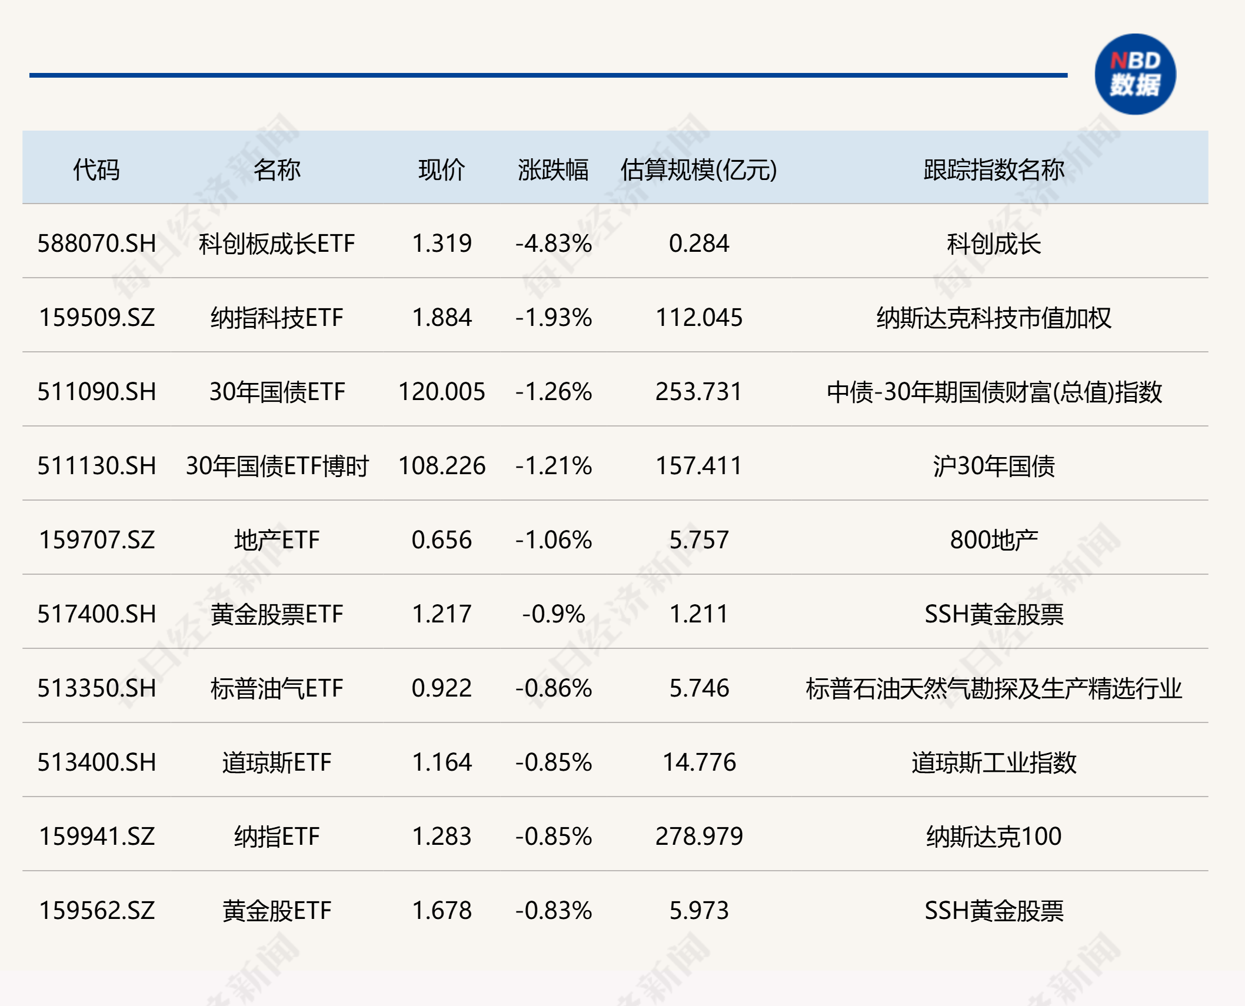The height and width of the screenshot is (1006, 1245).
Task: Select 30年国债ETF博时 name
Action: click(x=277, y=466)
